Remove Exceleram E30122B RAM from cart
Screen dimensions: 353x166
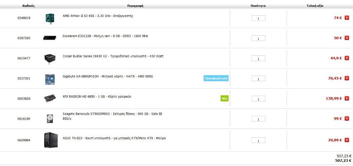[347, 38]
